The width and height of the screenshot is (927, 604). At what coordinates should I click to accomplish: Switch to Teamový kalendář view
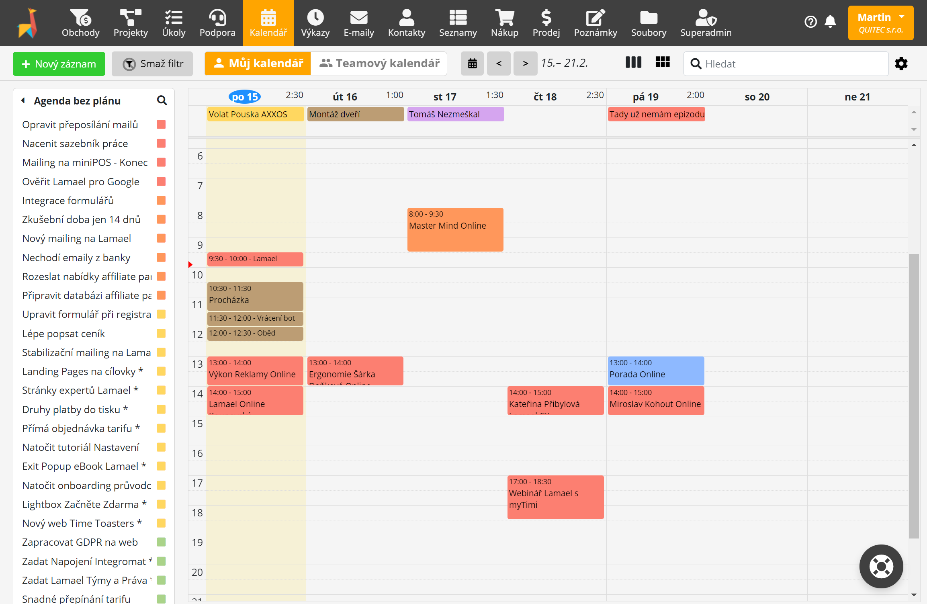[x=379, y=63]
